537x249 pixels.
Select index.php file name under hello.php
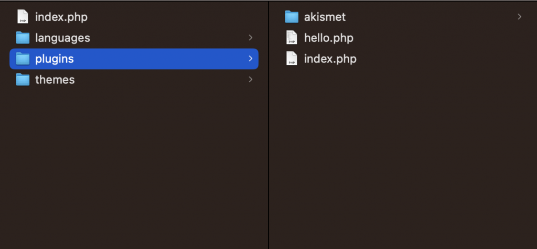pyautogui.click(x=330, y=59)
